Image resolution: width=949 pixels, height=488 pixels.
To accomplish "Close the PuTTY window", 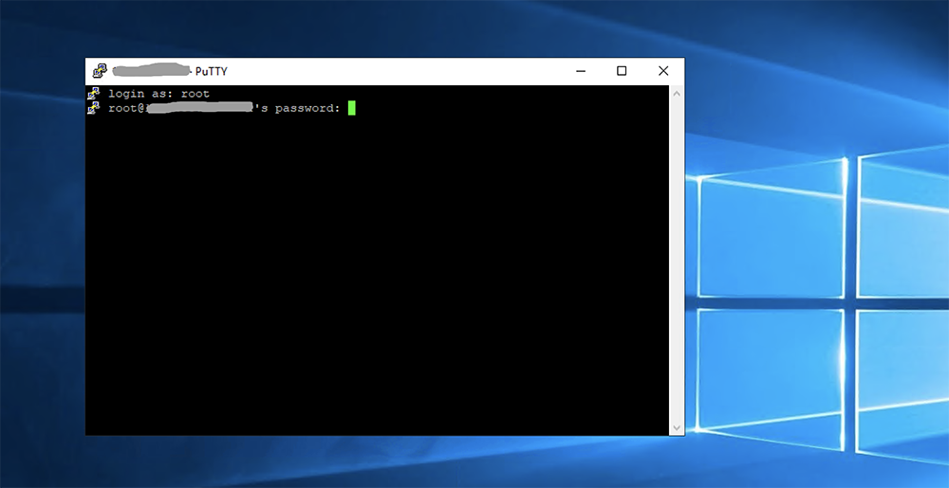I will 663,71.
